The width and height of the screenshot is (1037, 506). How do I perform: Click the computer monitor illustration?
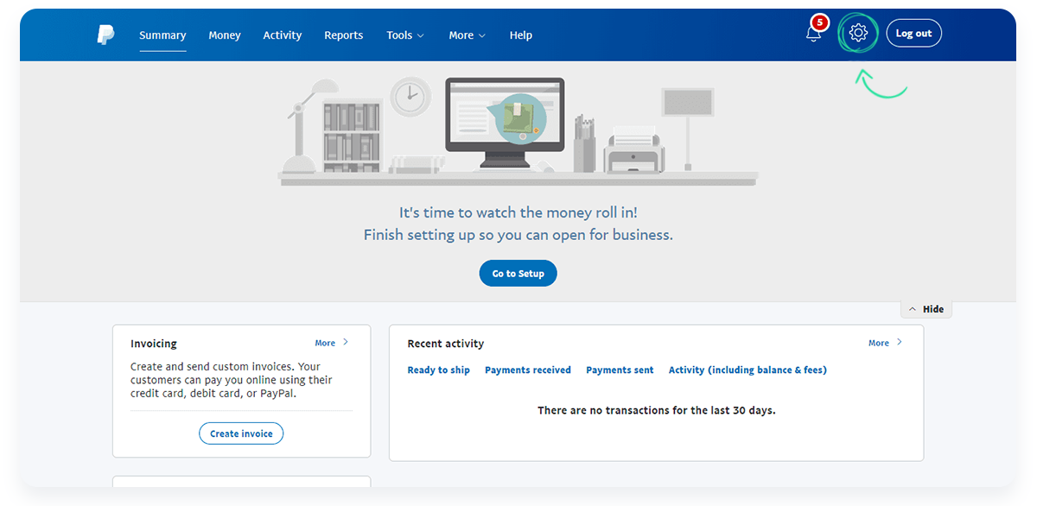(505, 122)
